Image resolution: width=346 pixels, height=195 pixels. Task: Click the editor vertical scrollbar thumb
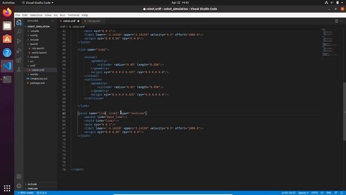click(344, 111)
